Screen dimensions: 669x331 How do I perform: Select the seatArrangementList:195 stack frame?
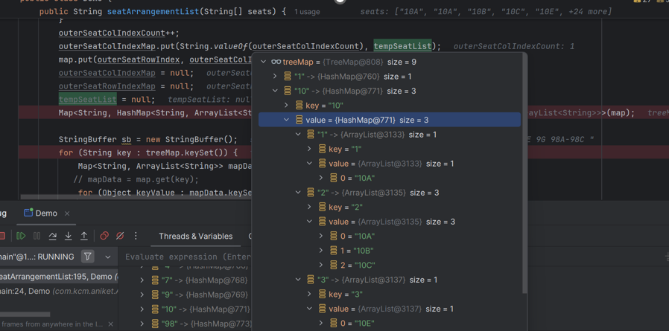pos(59,277)
